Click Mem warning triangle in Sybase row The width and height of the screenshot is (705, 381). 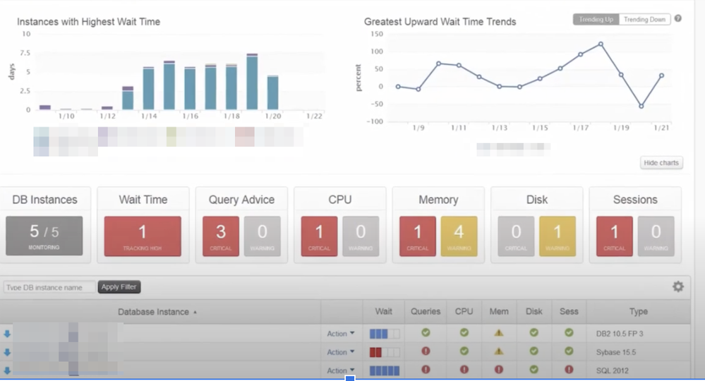499,351
